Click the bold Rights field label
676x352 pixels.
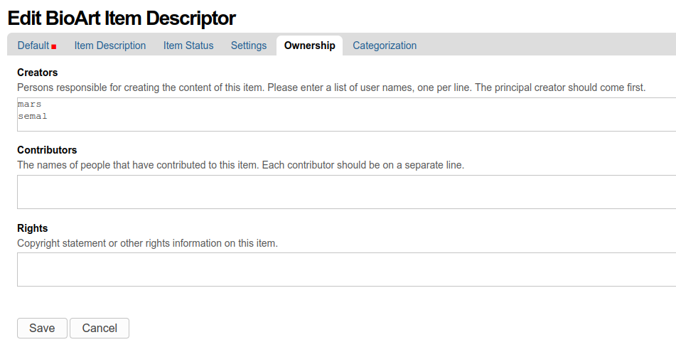[x=33, y=228]
